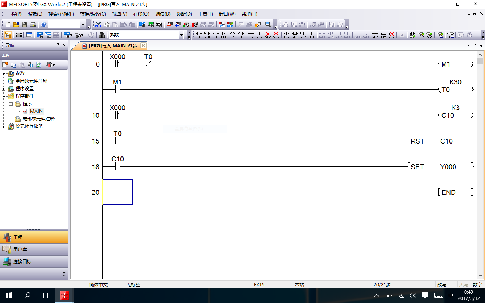Insert normally open contact with F5
The height and width of the screenshot is (303, 485).
(x=199, y=35)
